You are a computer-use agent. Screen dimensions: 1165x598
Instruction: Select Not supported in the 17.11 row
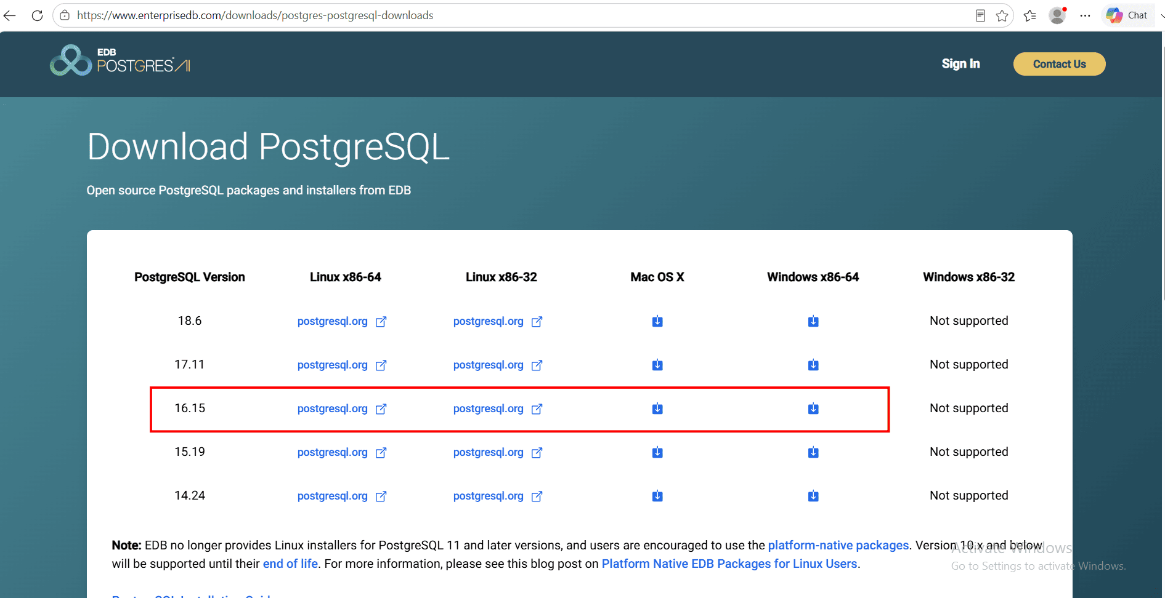coord(969,364)
